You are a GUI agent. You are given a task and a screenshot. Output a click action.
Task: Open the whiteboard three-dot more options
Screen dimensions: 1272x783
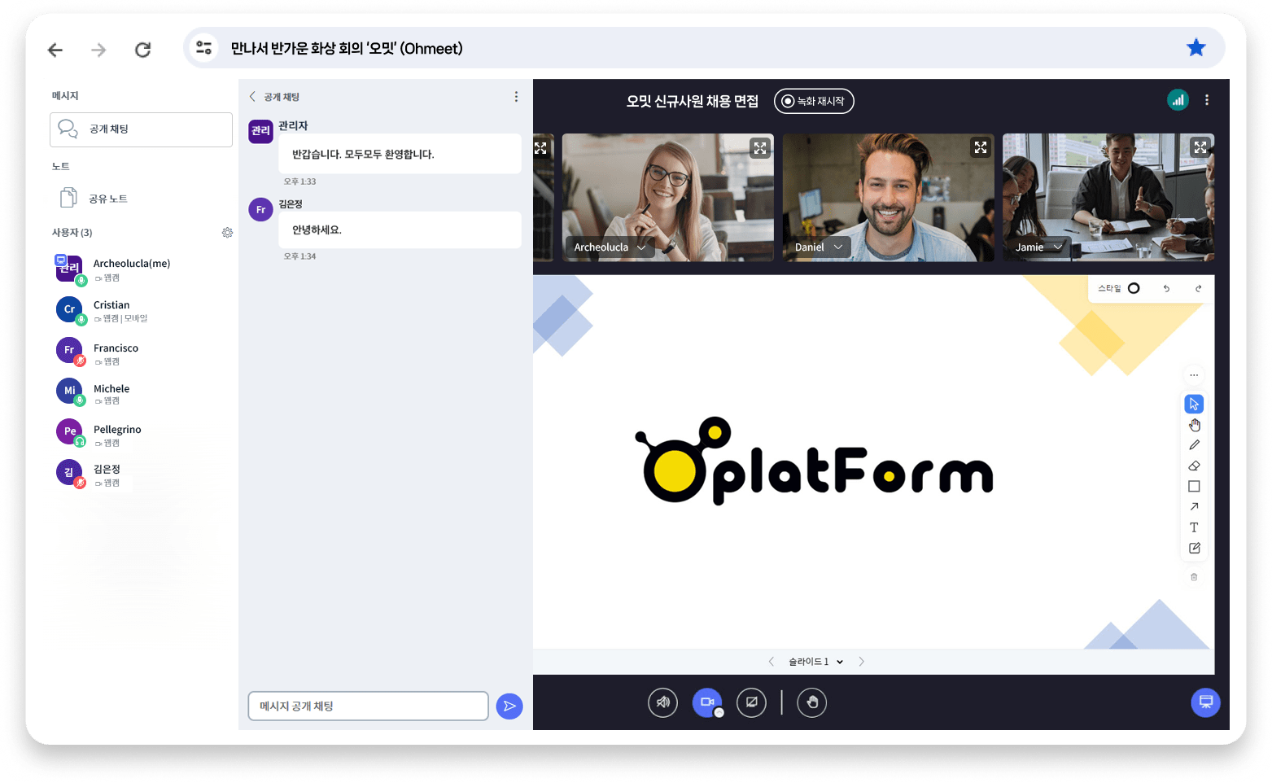[x=1194, y=375]
